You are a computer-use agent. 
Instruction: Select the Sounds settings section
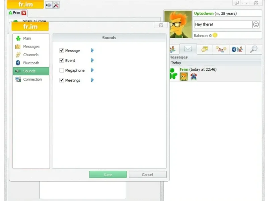coord(31,71)
